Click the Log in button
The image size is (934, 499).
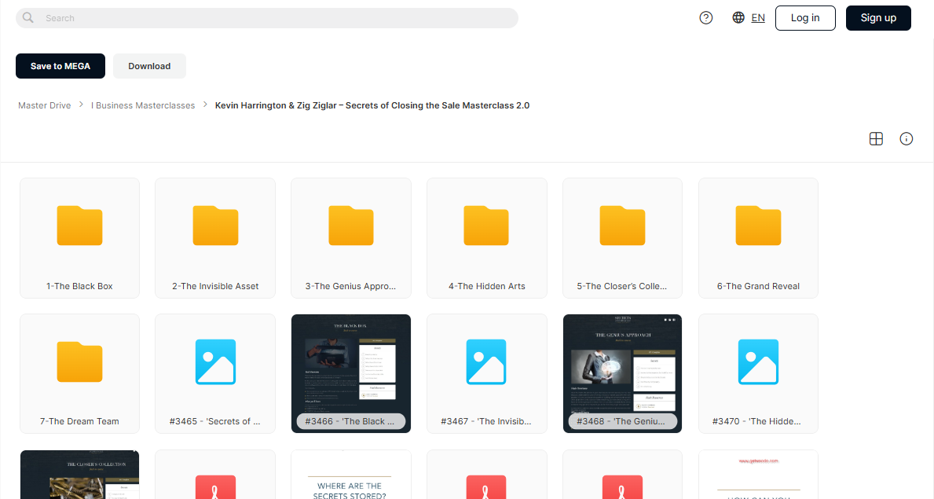[805, 18]
